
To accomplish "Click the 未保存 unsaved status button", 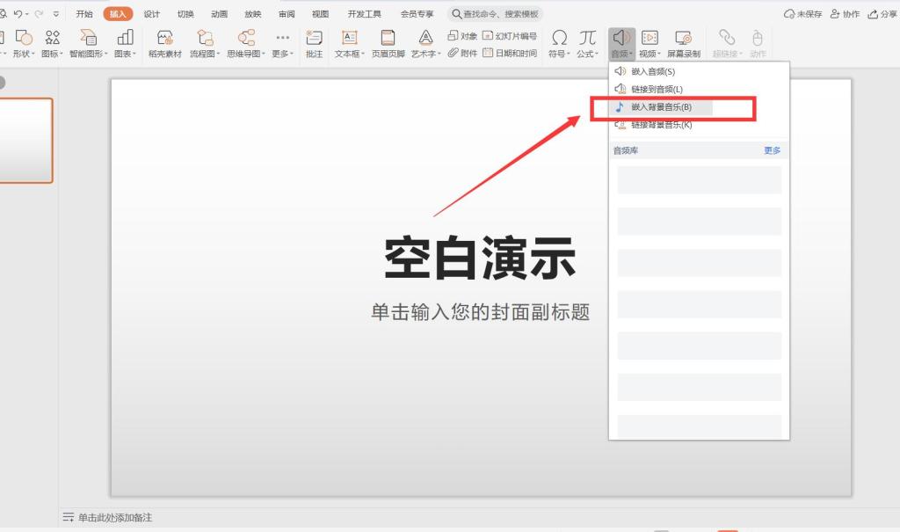I will pyautogui.click(x=803, y=14).
